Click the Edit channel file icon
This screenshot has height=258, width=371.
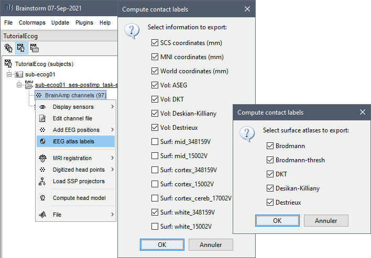point(42,118)
